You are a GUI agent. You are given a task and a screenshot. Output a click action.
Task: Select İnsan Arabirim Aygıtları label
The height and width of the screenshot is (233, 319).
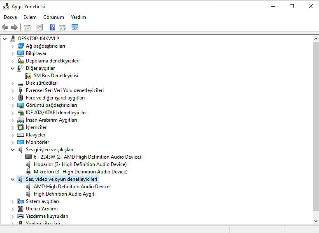click(51, 120)
